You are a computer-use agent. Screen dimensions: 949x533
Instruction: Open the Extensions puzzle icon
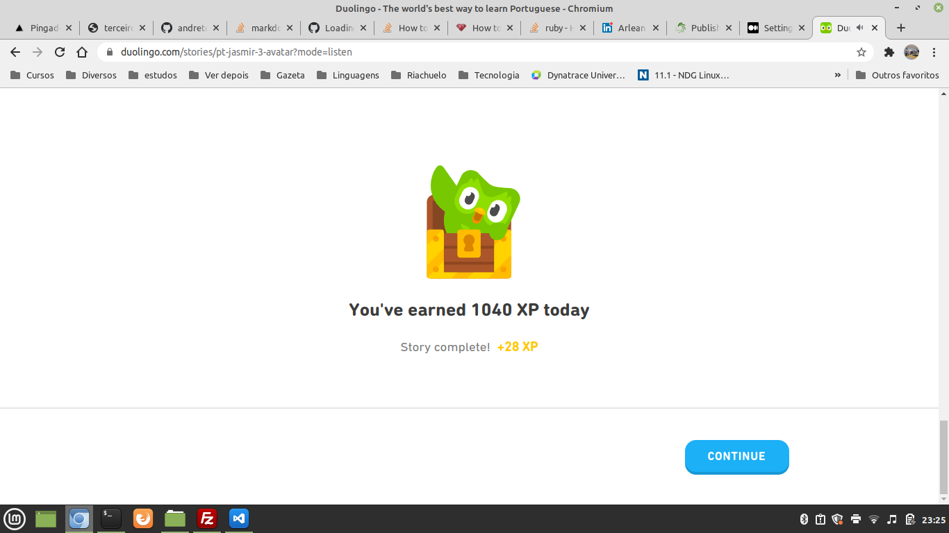[889, 52]
